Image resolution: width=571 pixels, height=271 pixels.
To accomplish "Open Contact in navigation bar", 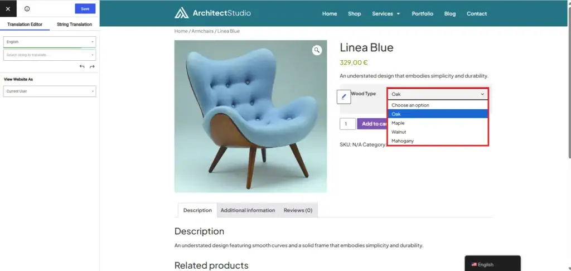I will tap(477, 13).
